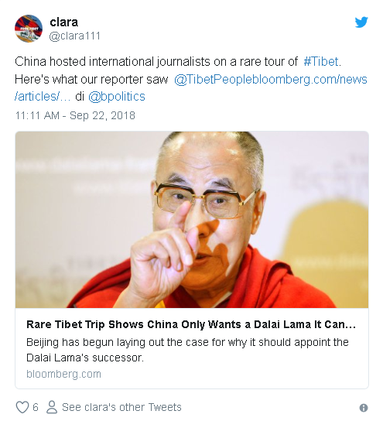View the tweet timestamp Sep 22, 2018
Image resolution: width=383 pixels, height=421 pixels.
pyautogui.click(x=75, y=115)
